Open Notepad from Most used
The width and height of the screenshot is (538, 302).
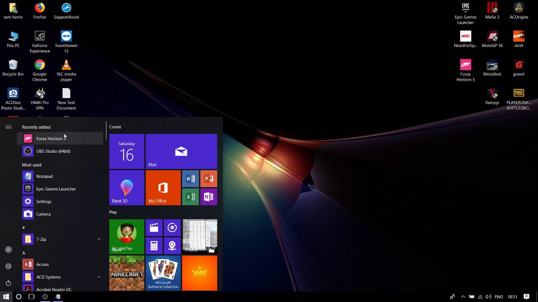coord(44,176)
